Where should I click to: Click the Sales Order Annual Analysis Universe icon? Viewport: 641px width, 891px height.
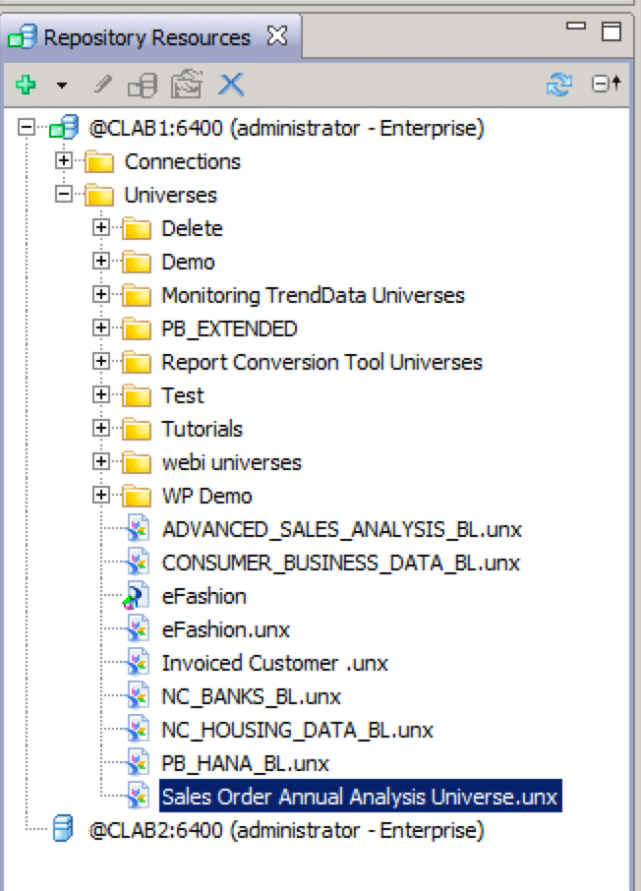tap(138, 797)
